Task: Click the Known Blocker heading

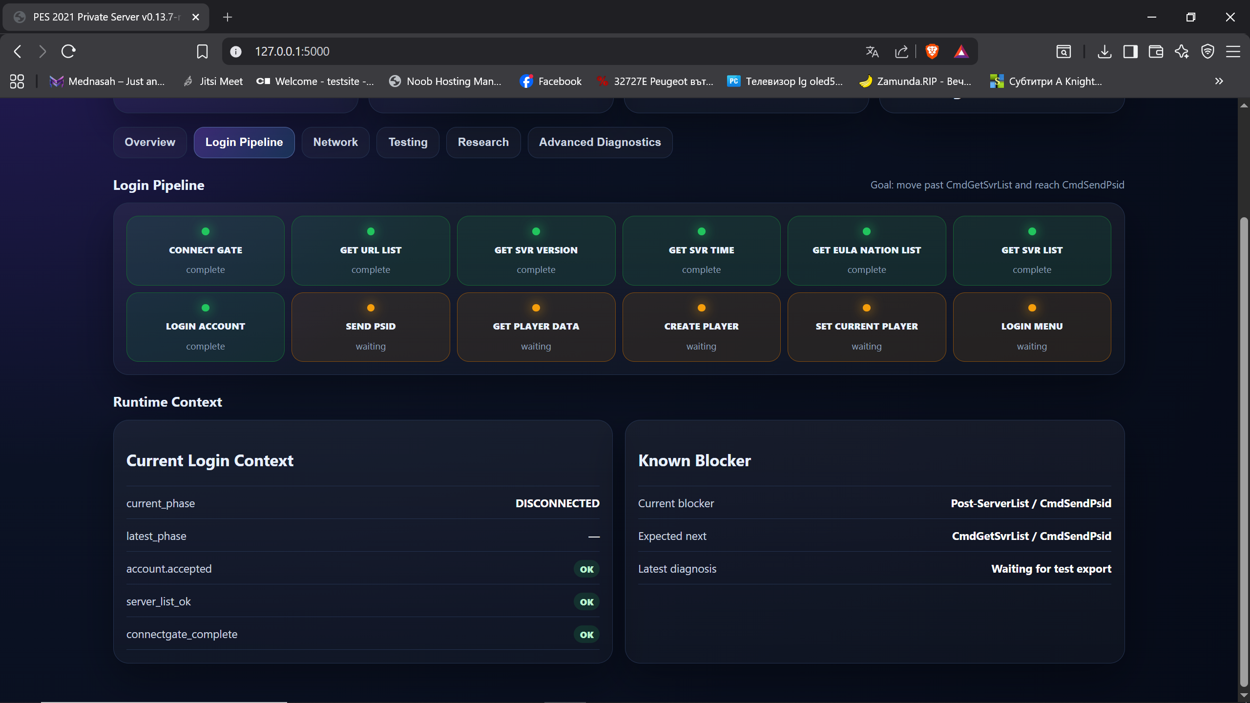Action: 694,460
